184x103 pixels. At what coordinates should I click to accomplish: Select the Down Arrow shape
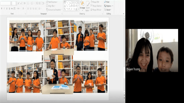(74, 6)
